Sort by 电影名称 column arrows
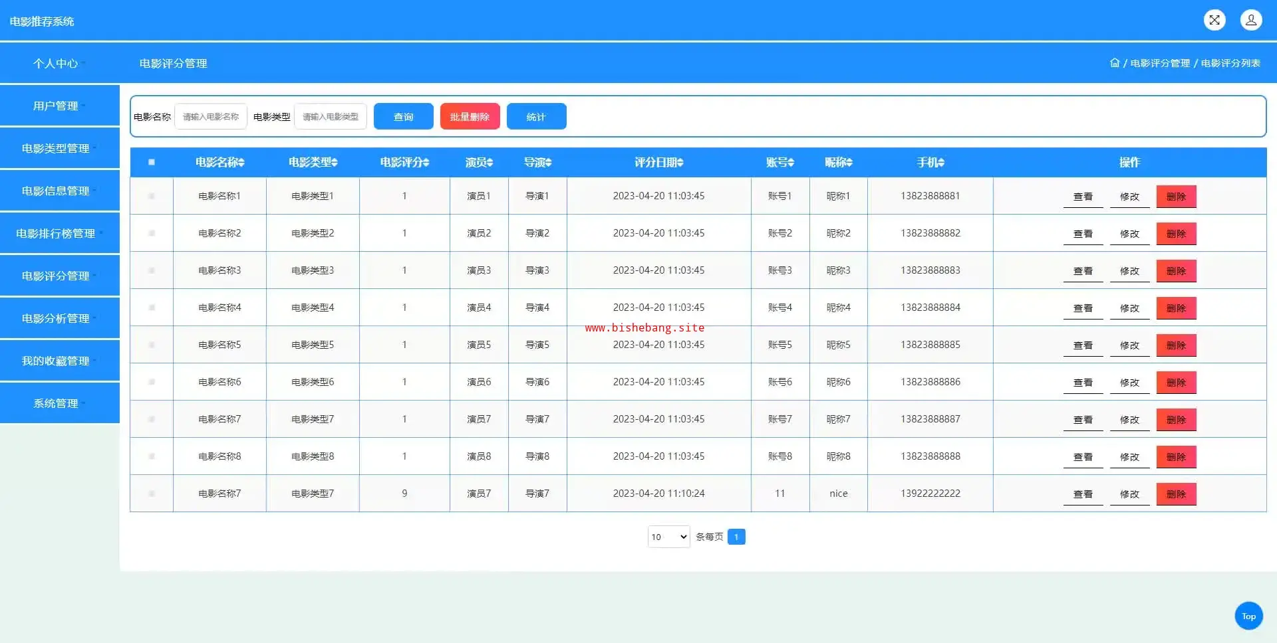 (241, 163)
